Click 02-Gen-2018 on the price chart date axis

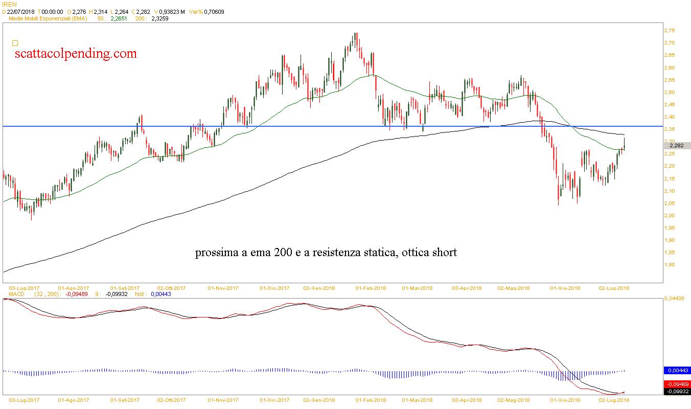click(319, 288)
